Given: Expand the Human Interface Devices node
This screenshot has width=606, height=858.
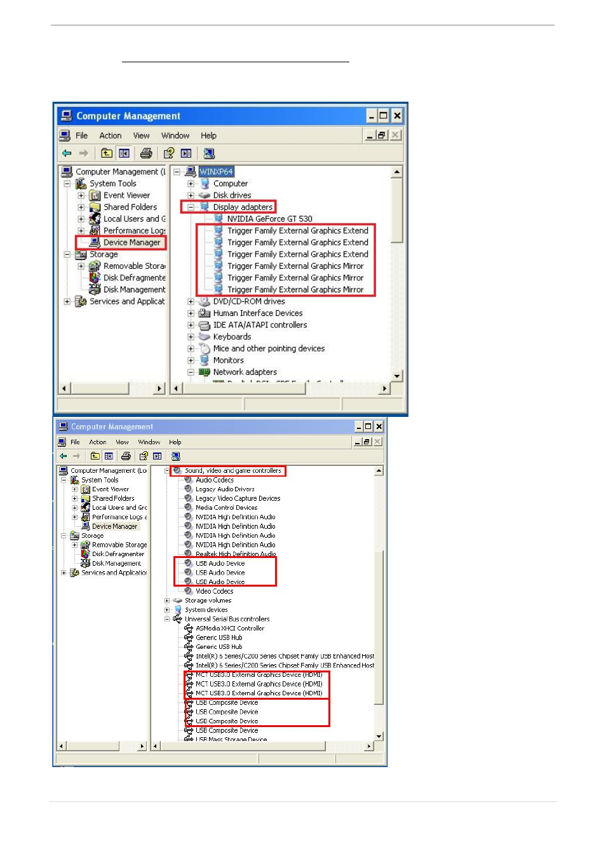Looking at the screenshot, I should pos(191,313).
